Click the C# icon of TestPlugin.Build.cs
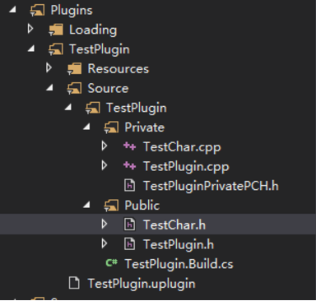Image resolution: width=316 pixels, height=301 pixels. 112,263
